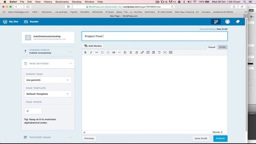Image resolution: width=256 pixels, height=144 pixels.
Task: Toggle Safari sidebar view
Action: (28, 7)
